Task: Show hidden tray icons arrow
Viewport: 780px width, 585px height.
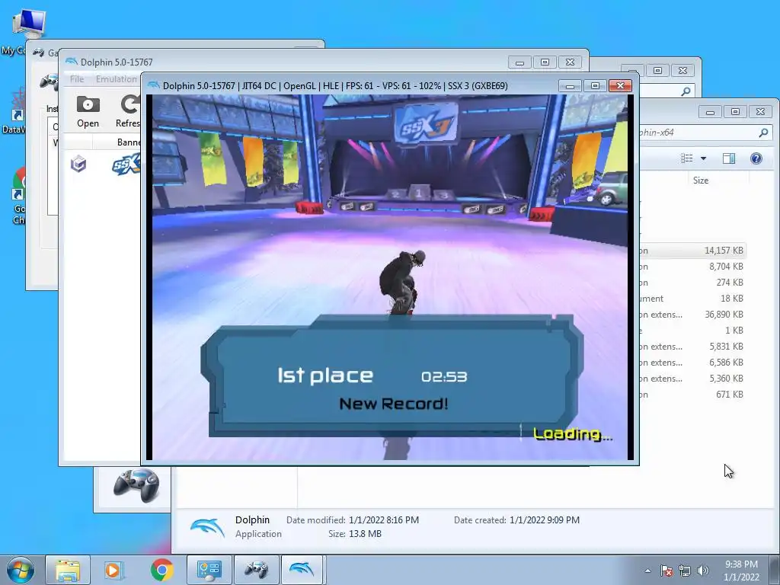Action: (647, 571)
